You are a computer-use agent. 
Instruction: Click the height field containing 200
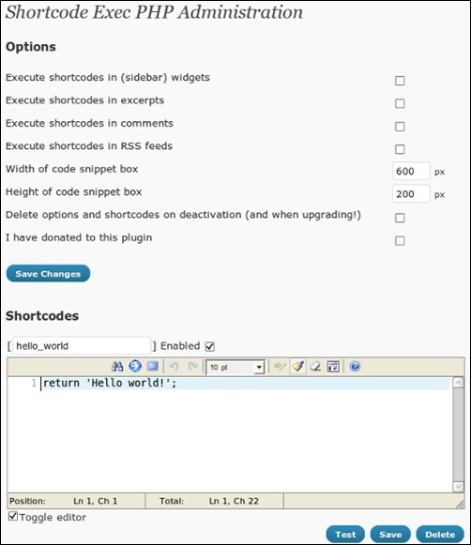coord(411,194)
